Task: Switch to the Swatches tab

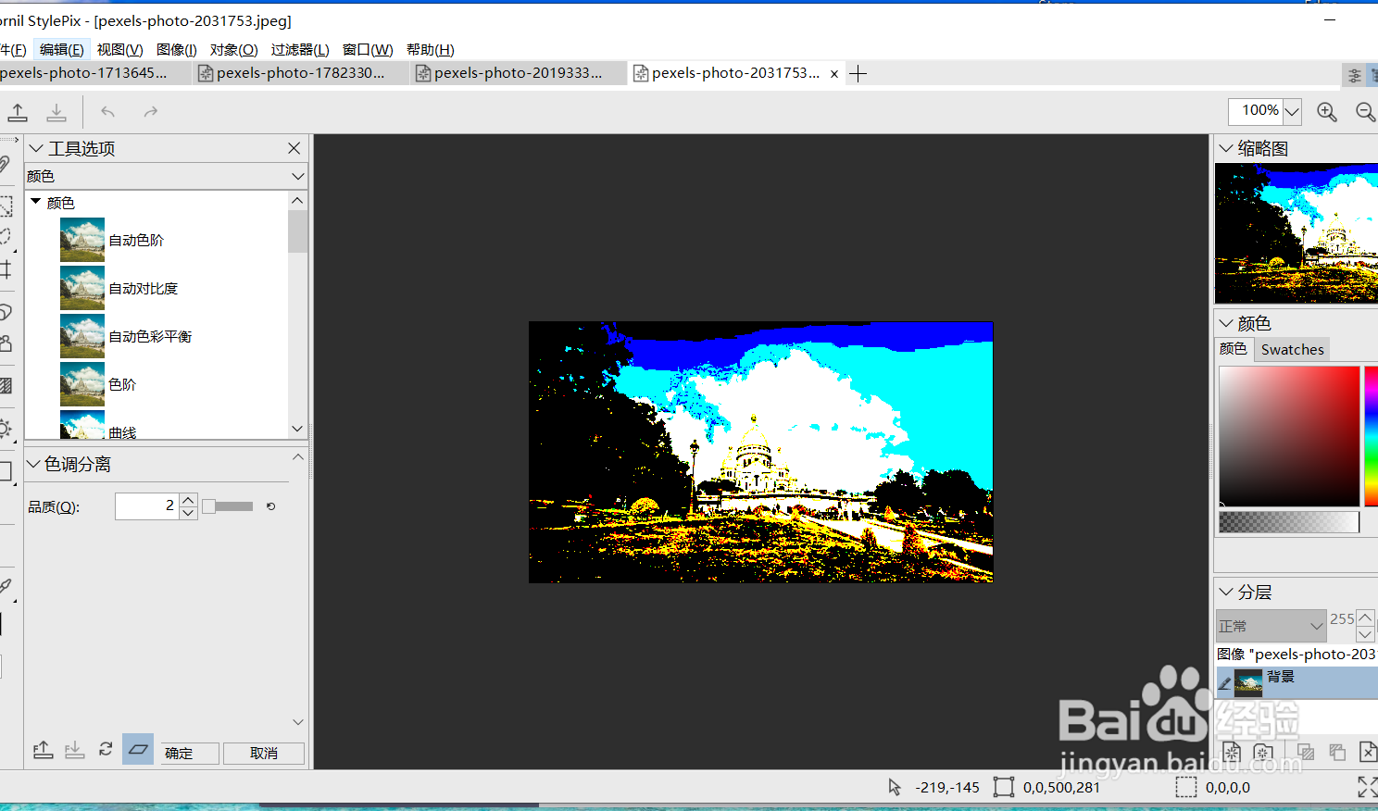Action: [x=1292, y=349]
